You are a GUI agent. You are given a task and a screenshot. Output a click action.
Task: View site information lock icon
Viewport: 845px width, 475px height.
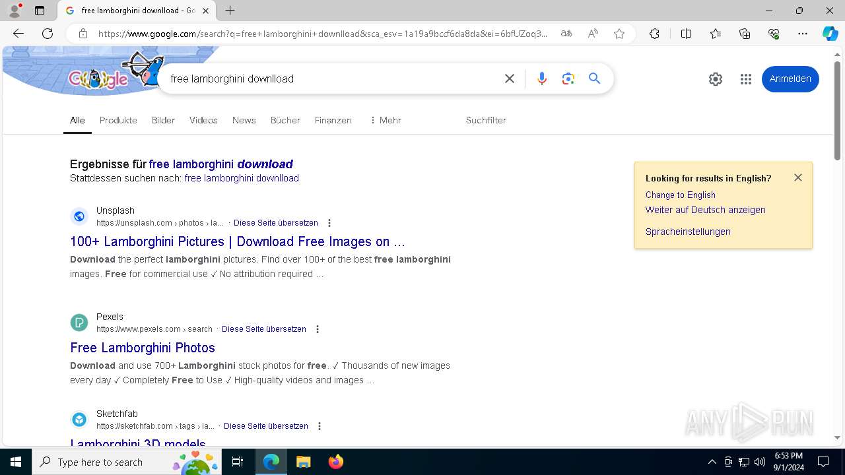[83, 34]
